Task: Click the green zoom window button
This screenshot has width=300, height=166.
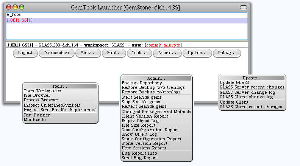Action: point(22,7)
